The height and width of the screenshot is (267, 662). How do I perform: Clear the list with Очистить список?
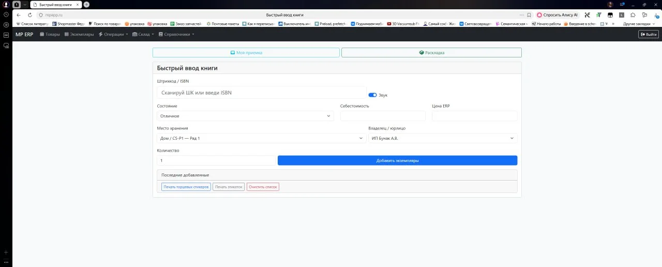point(263,187)
